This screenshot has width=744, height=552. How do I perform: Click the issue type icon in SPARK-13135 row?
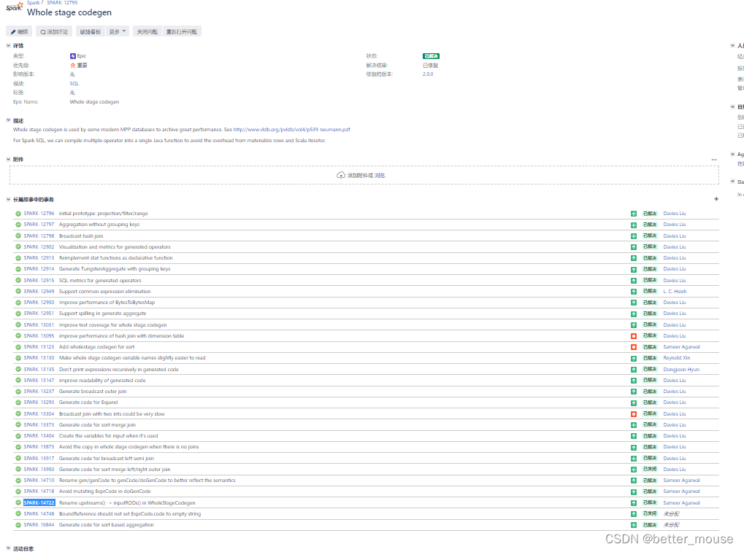coord(634,370)
